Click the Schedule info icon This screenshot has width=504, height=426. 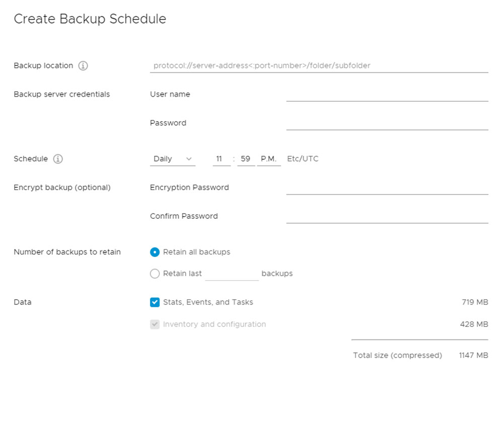[x=58, y=159]
